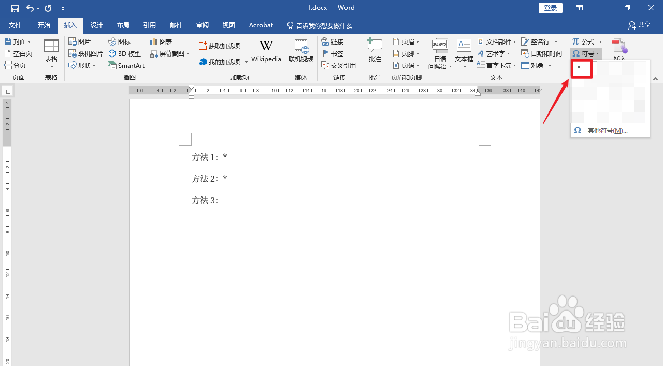Switch to the Home (开始) ribbon tab

pyautogui.click(x=43, y=25)
